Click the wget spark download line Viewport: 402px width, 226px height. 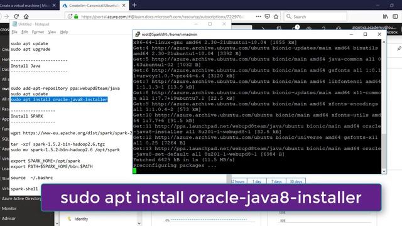coord(71,133)
